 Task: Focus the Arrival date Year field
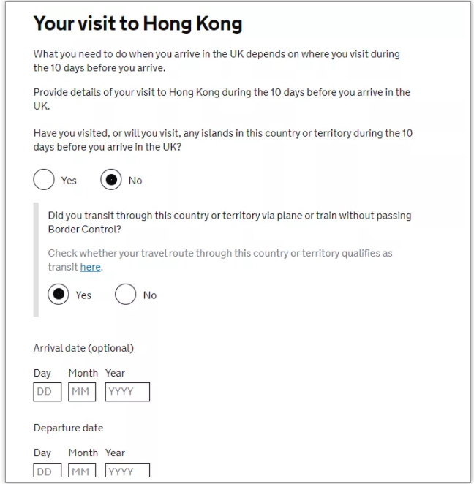coord(127,392)
